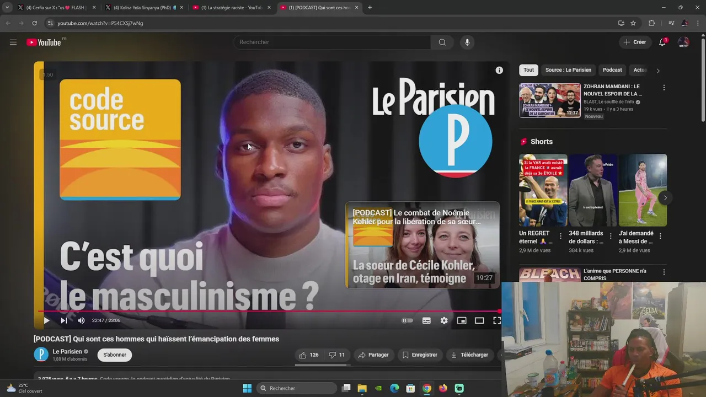Share the video via Partager
This screenshot has width=706, height=397.
(x=373, y=355)
